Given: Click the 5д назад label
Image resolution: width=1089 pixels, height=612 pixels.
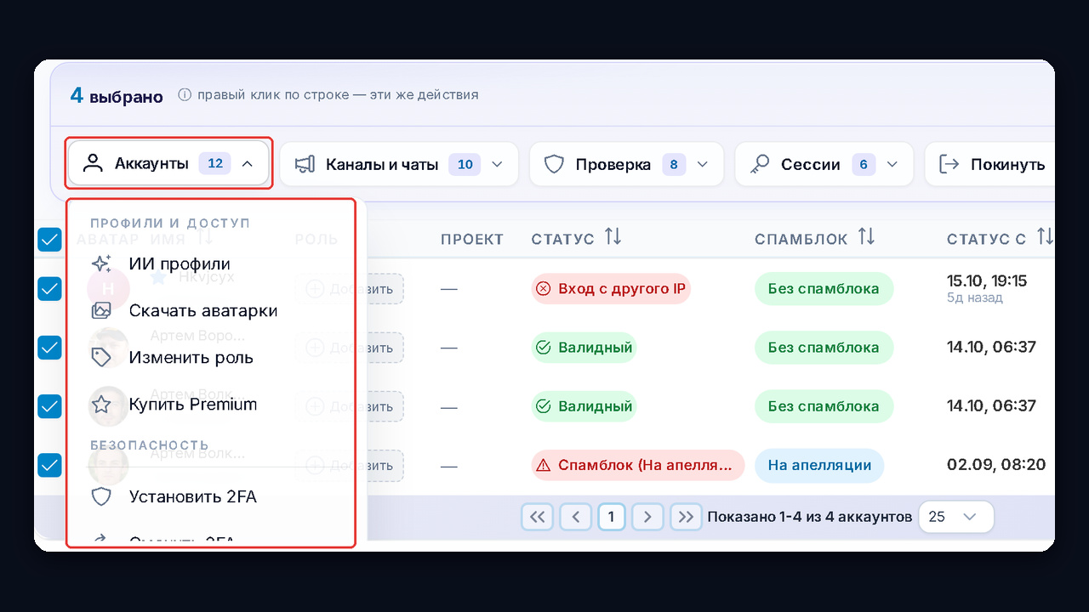Looking at the screenshot, I should (x=975, y=297).
